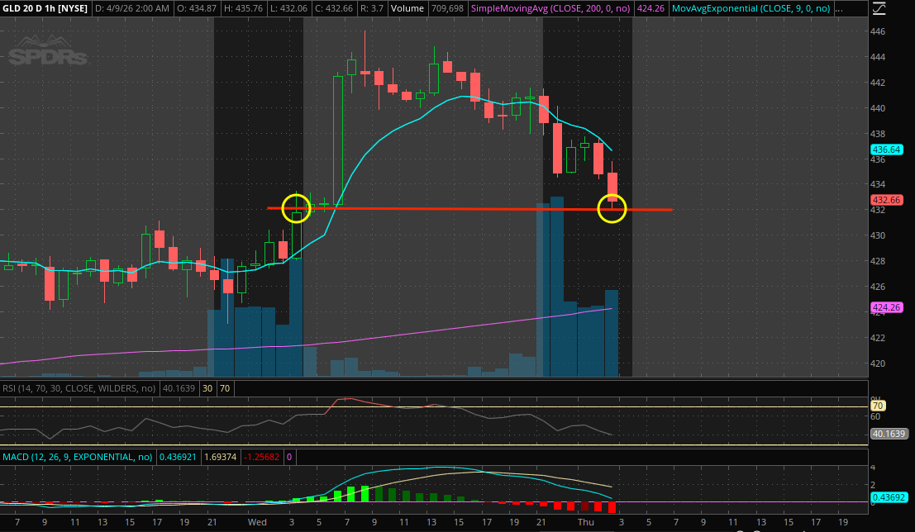Click the MACD diff value -1.25682
Screen dimensions: 915x532
pos(261,457)
